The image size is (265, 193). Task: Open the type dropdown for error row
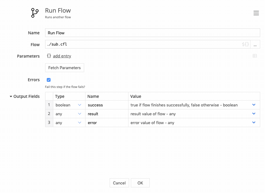point(80,123)
